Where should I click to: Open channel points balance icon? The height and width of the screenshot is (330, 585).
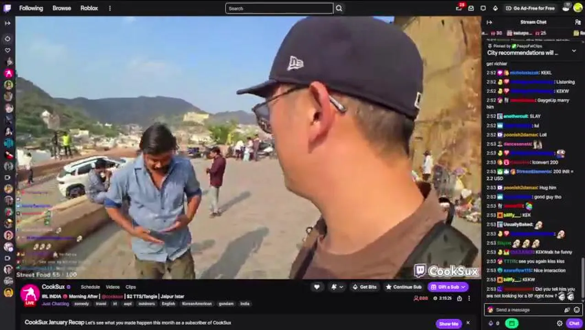[x=493, y=323]
